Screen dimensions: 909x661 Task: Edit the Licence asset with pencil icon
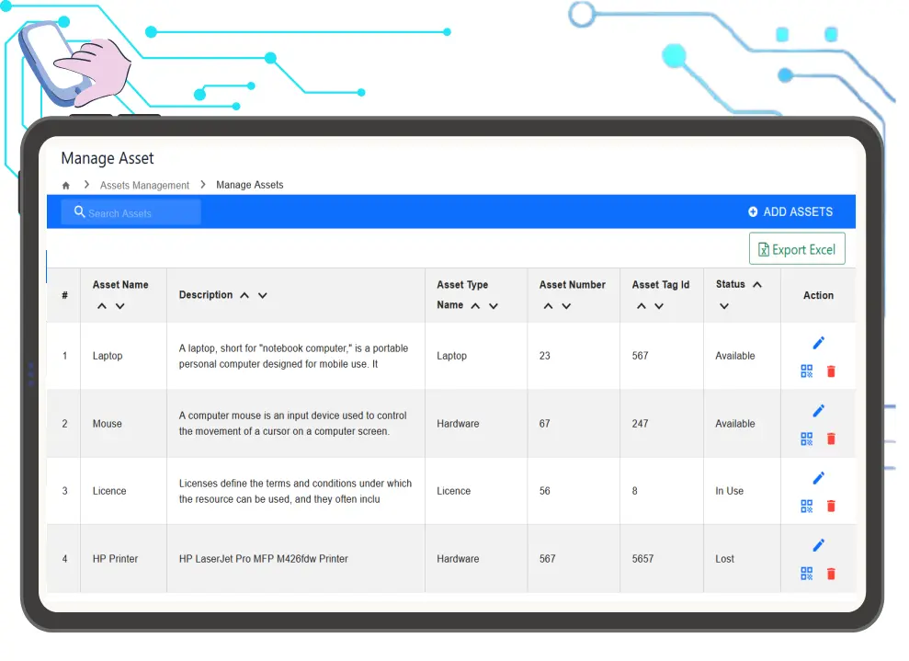pyautogui.click(x=819, y=478)
